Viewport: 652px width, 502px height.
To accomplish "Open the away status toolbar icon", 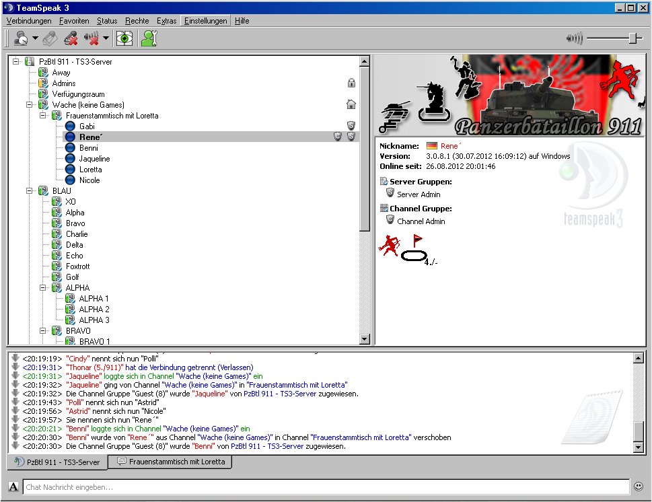I will click(21, 38).
